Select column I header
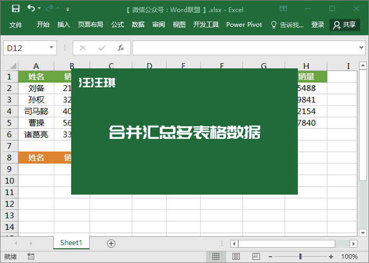The width and height of the screenshot is (369, 263). pyautogui.click(x=348, y=66)
